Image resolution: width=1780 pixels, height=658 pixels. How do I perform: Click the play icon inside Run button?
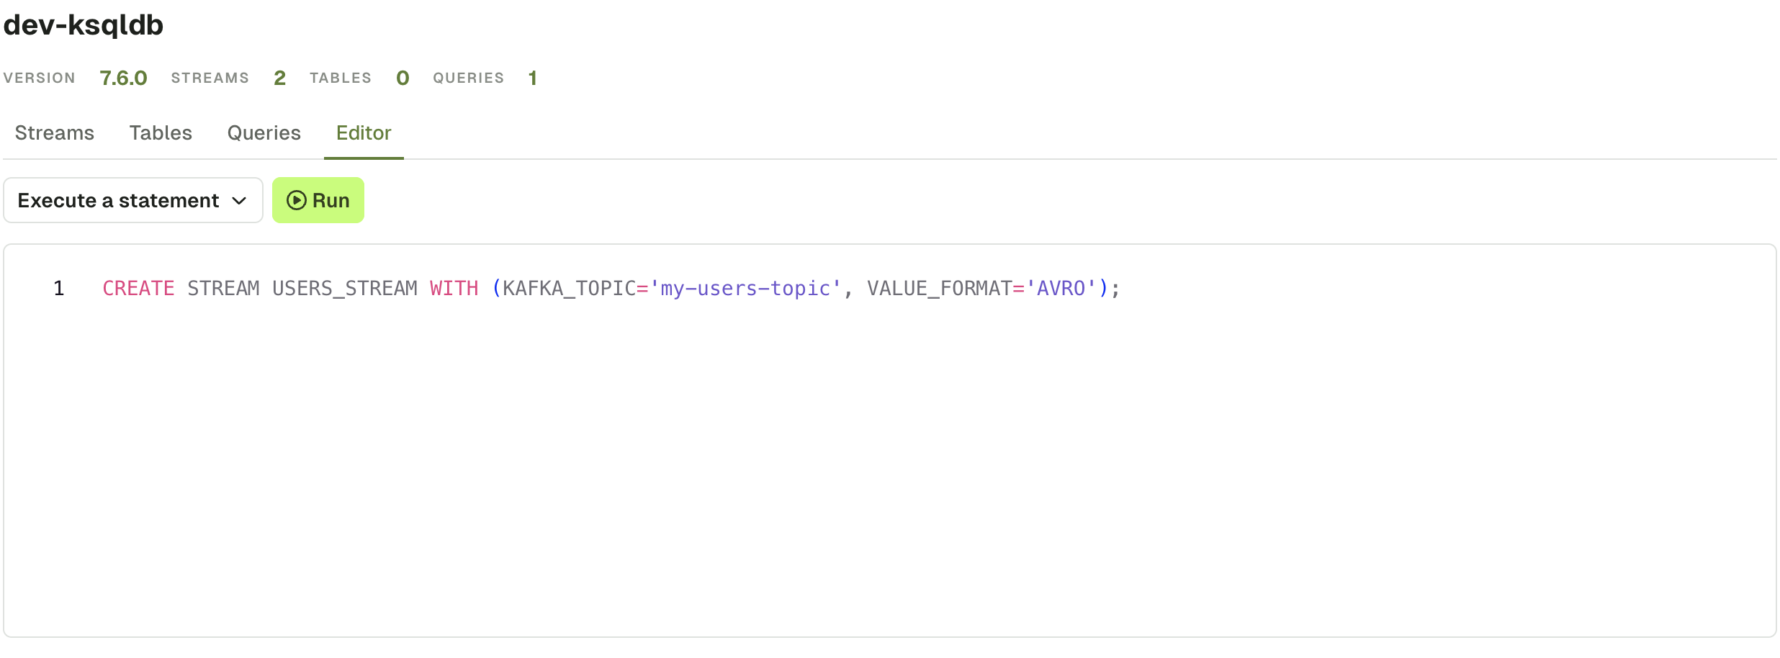pos(296,200)
